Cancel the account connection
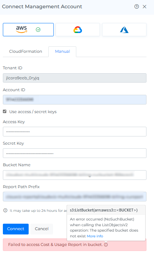Viewport: 154px width, 256px height. pyautogui.click(x=42, y=229)
